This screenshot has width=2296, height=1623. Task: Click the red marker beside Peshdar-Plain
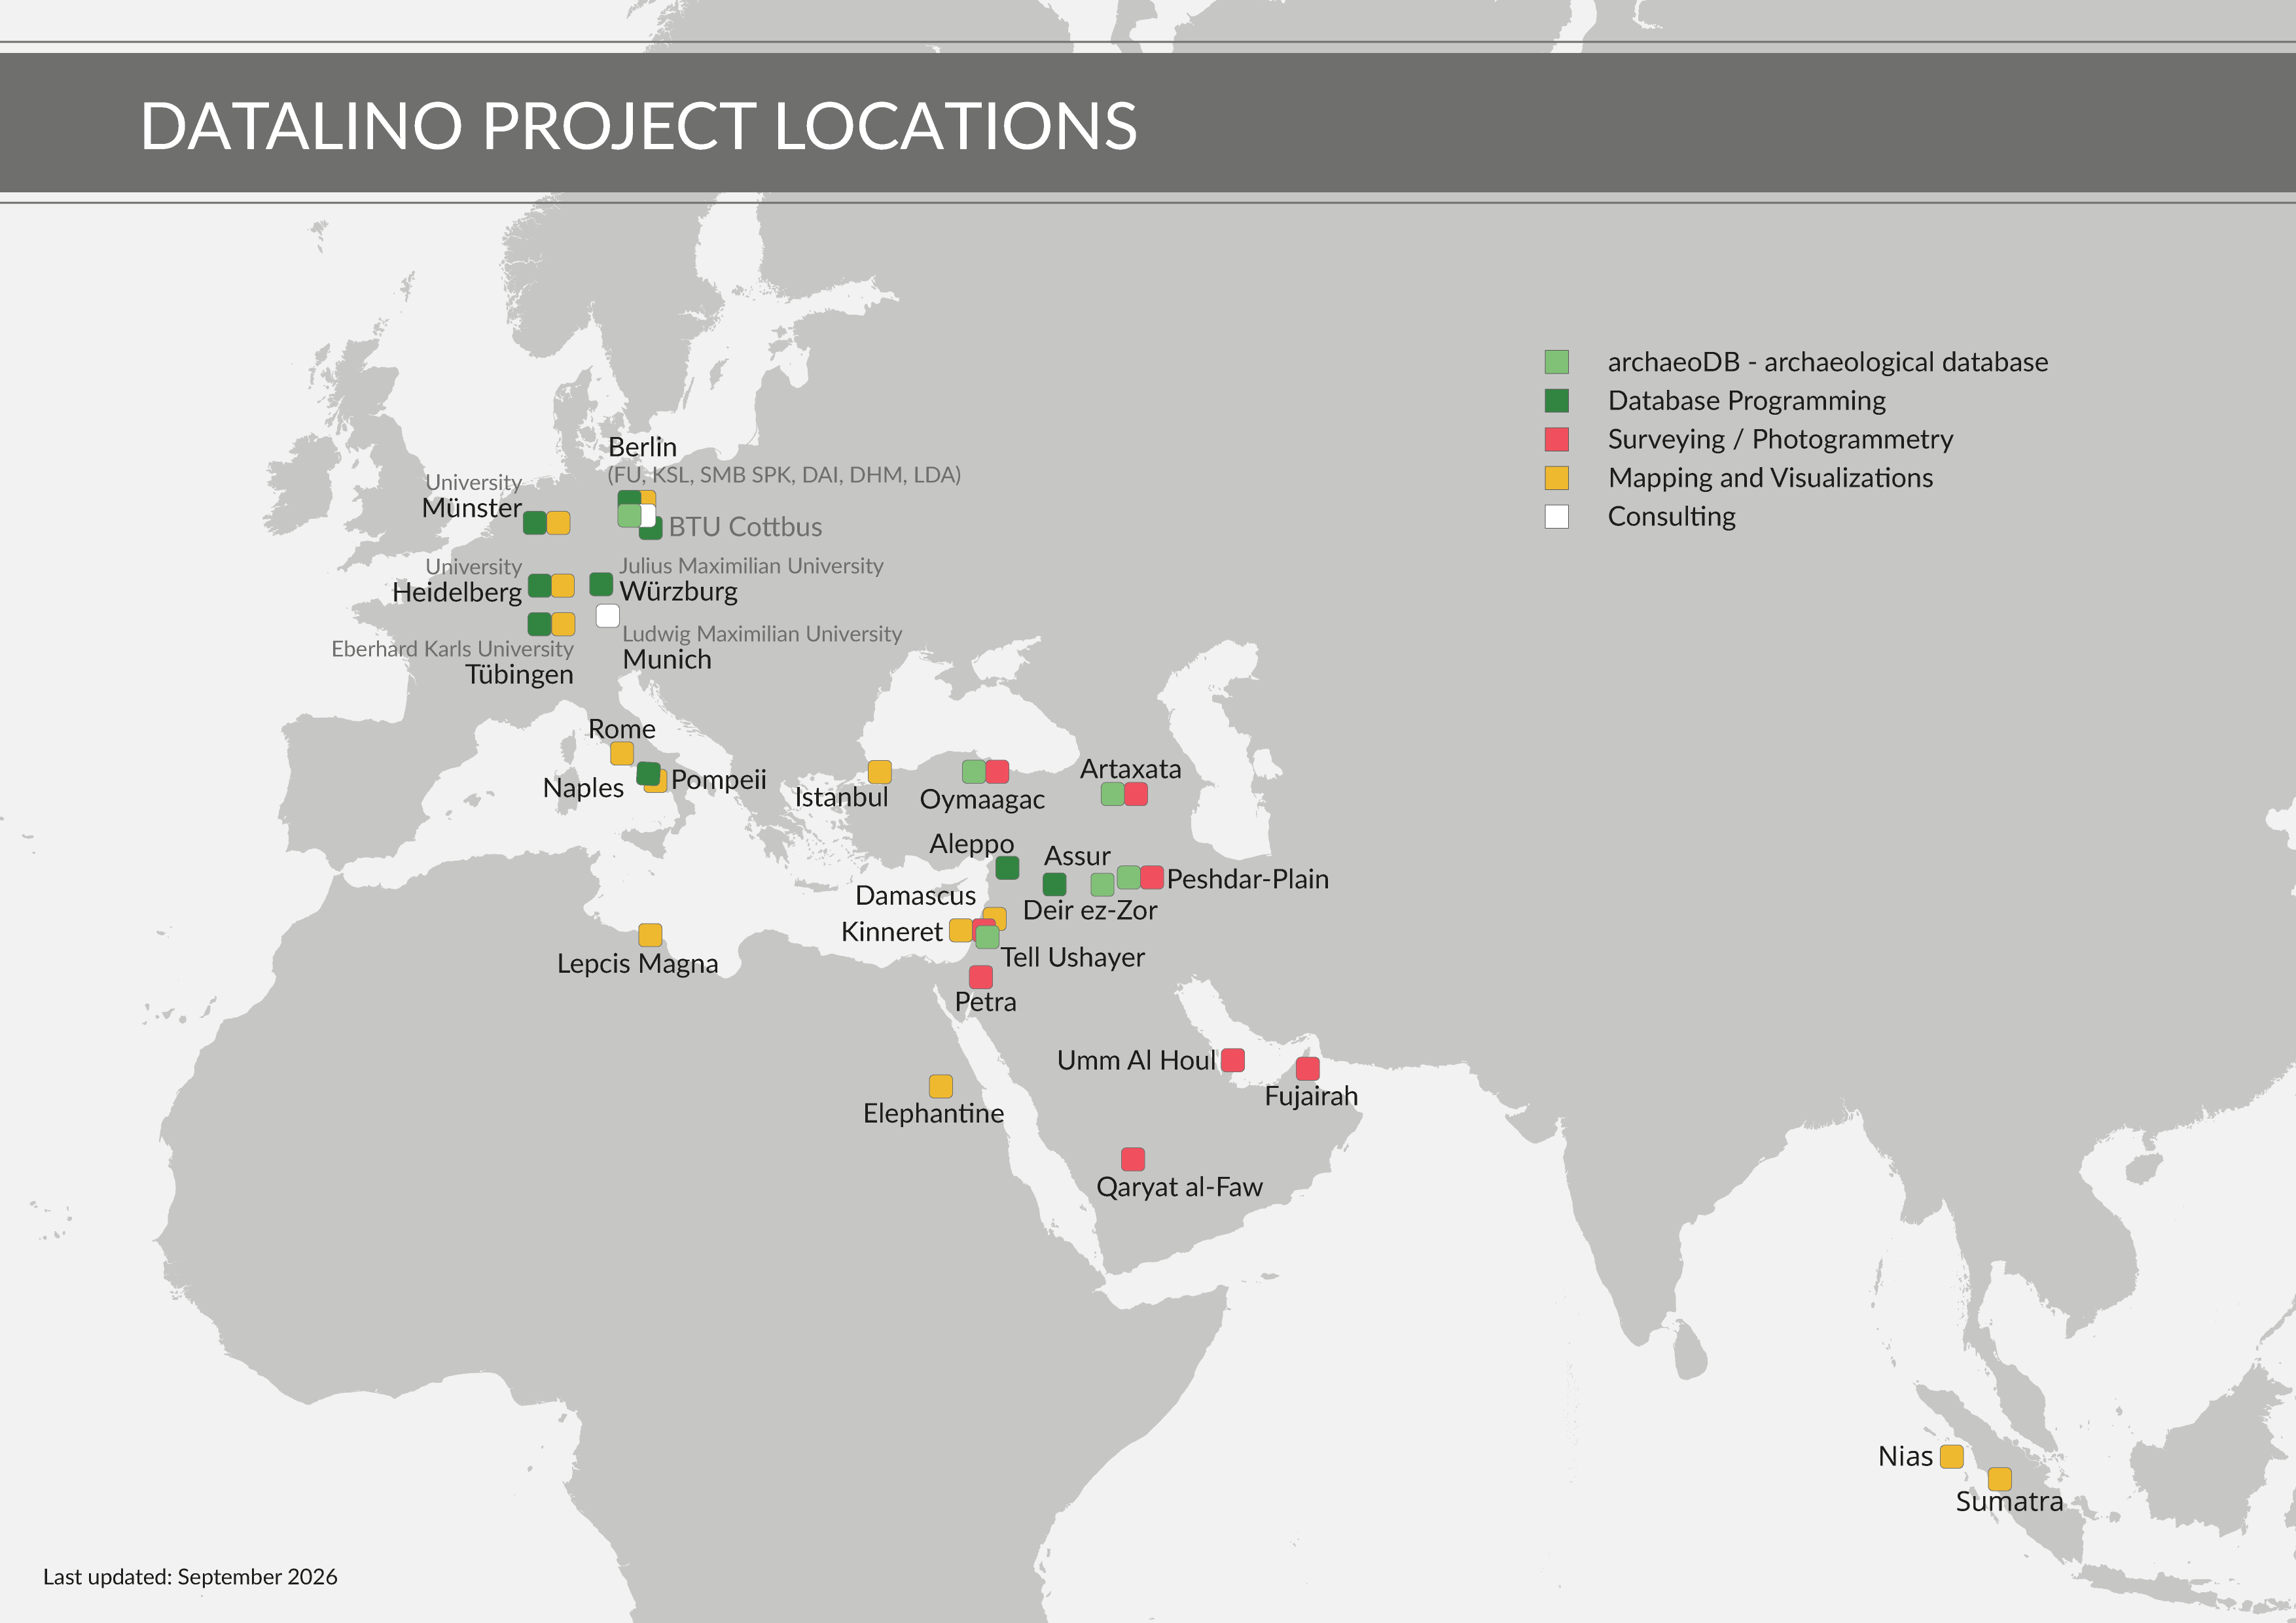click(1152, 877)
